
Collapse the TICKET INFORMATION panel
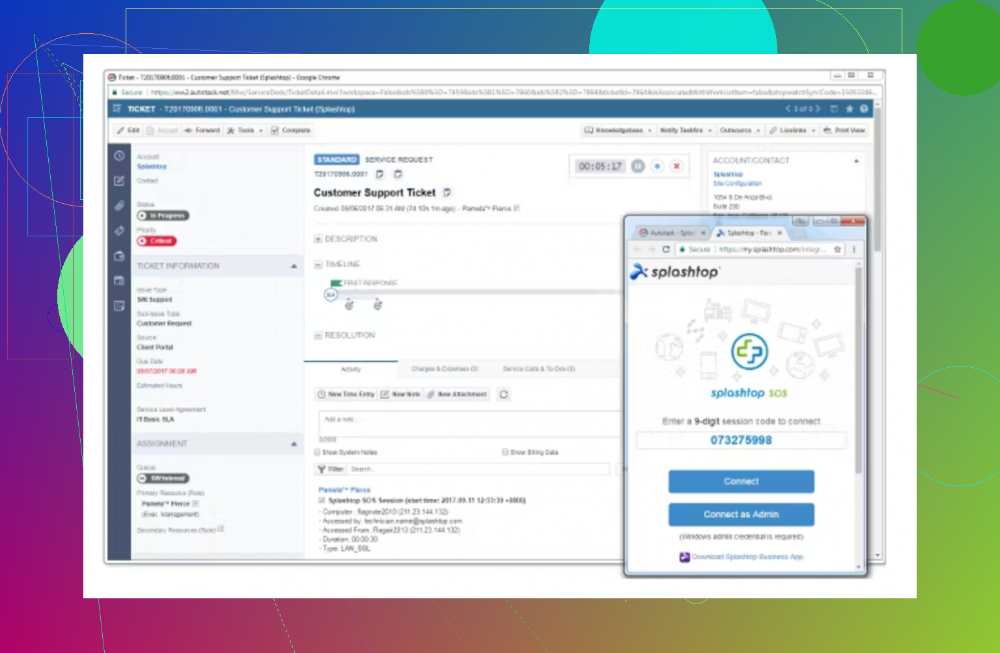[x=294, y=266]
